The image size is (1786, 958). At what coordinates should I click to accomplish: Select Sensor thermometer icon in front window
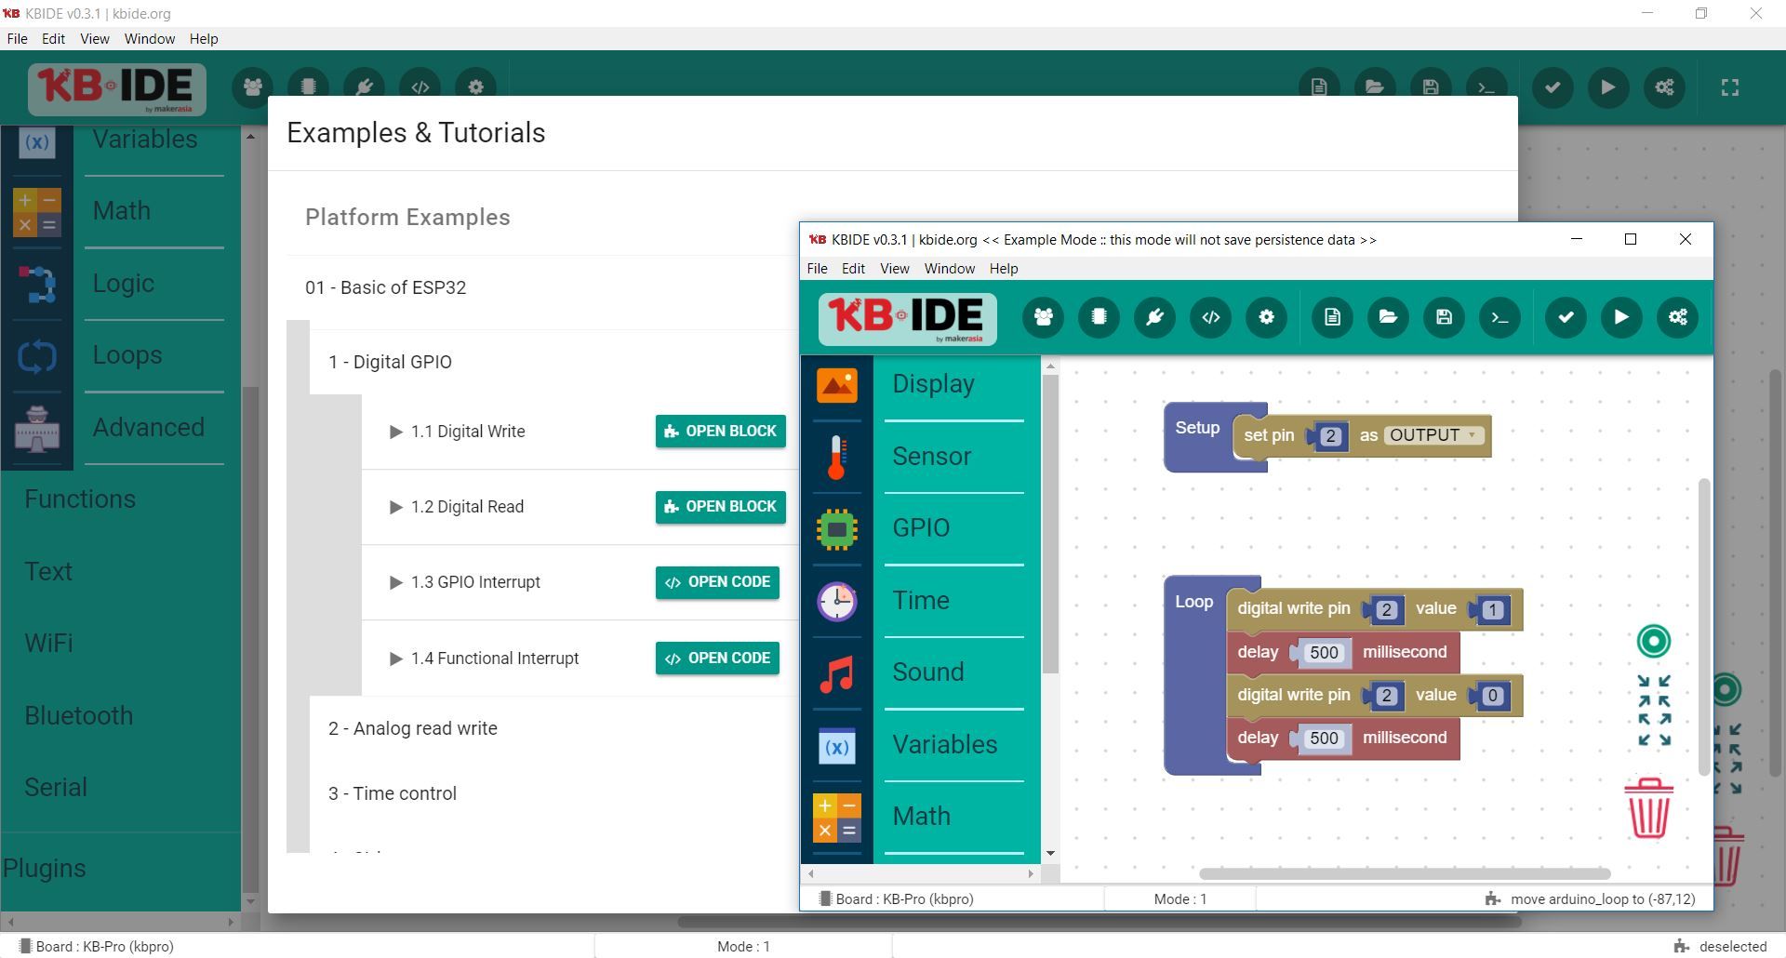pyautogui.click(x=837, y=457)
